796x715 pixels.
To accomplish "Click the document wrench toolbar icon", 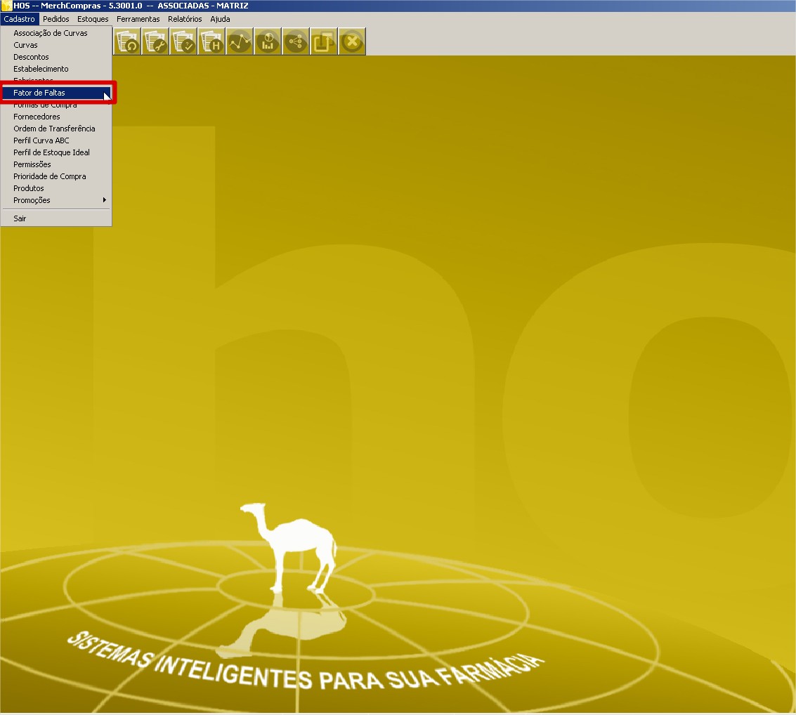I will point(155,42).
